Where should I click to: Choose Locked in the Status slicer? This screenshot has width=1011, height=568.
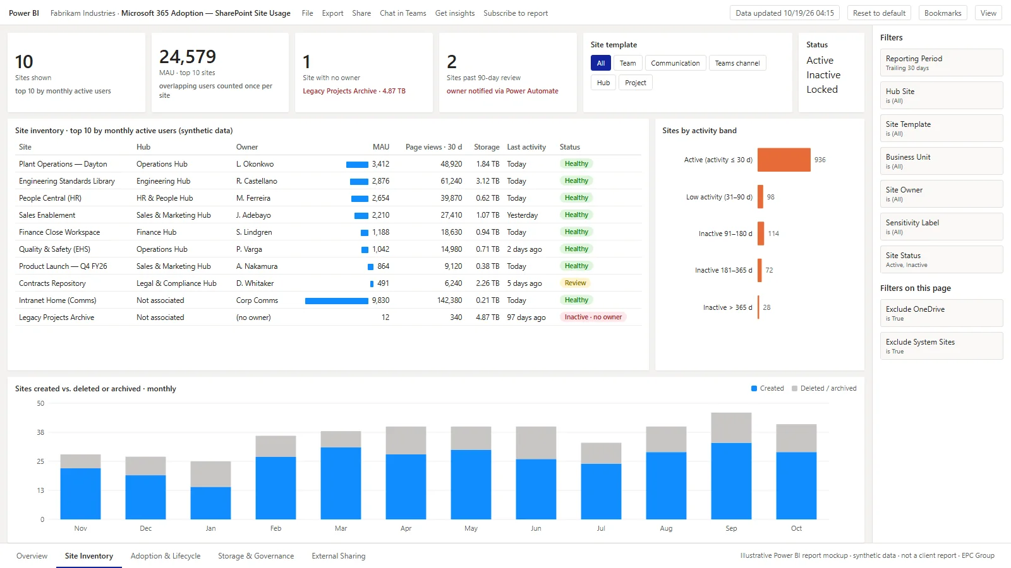822,90
